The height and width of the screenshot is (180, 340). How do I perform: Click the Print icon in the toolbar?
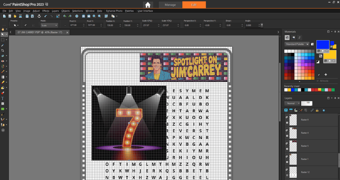39,16
